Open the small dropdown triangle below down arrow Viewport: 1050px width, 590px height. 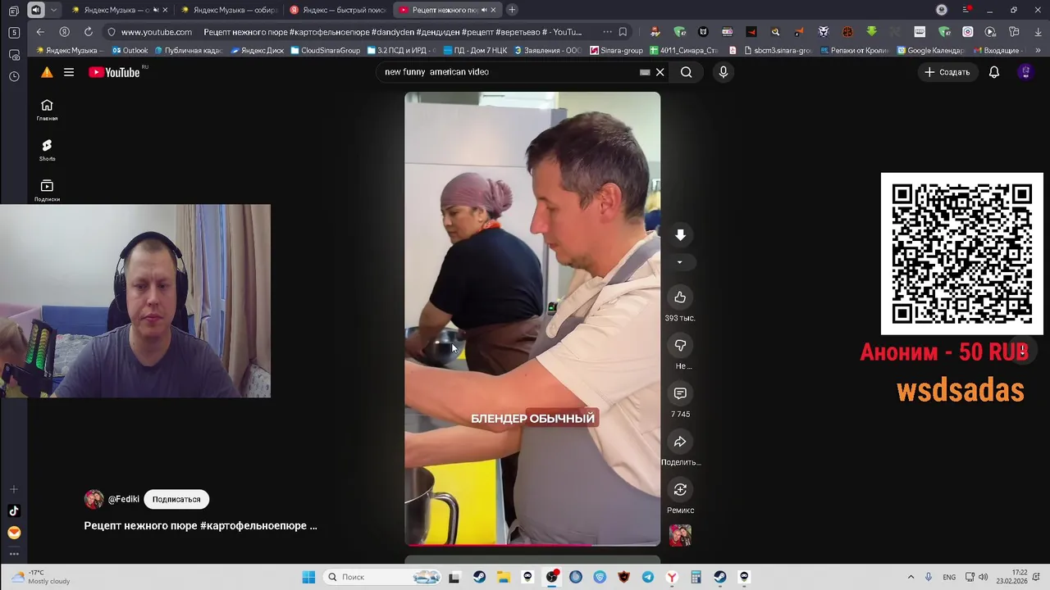pyautogui.click(x=679, y=262)
